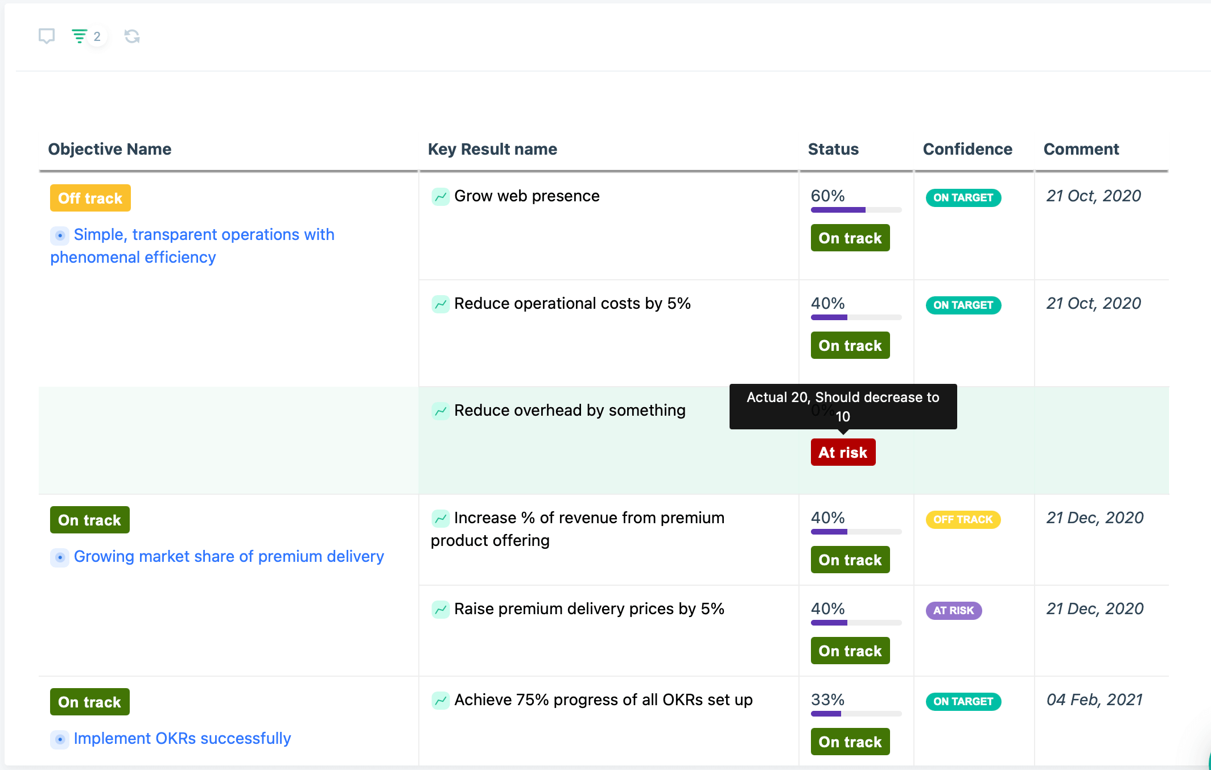Image resolution: width=1211 pixels, height=770 pixels.
Task: Click On track status for Reduce operational costs
Action: click(x=850, y=345)
